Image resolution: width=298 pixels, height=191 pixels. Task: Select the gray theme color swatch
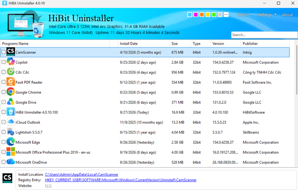220,15
